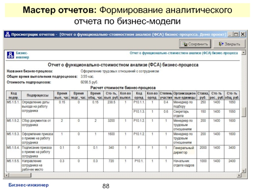Image resolution: width=253 pixels, height=189 pixels.
Task: Close the Просмотрщик отчетов window with X
Action: (x=243, y=34)
